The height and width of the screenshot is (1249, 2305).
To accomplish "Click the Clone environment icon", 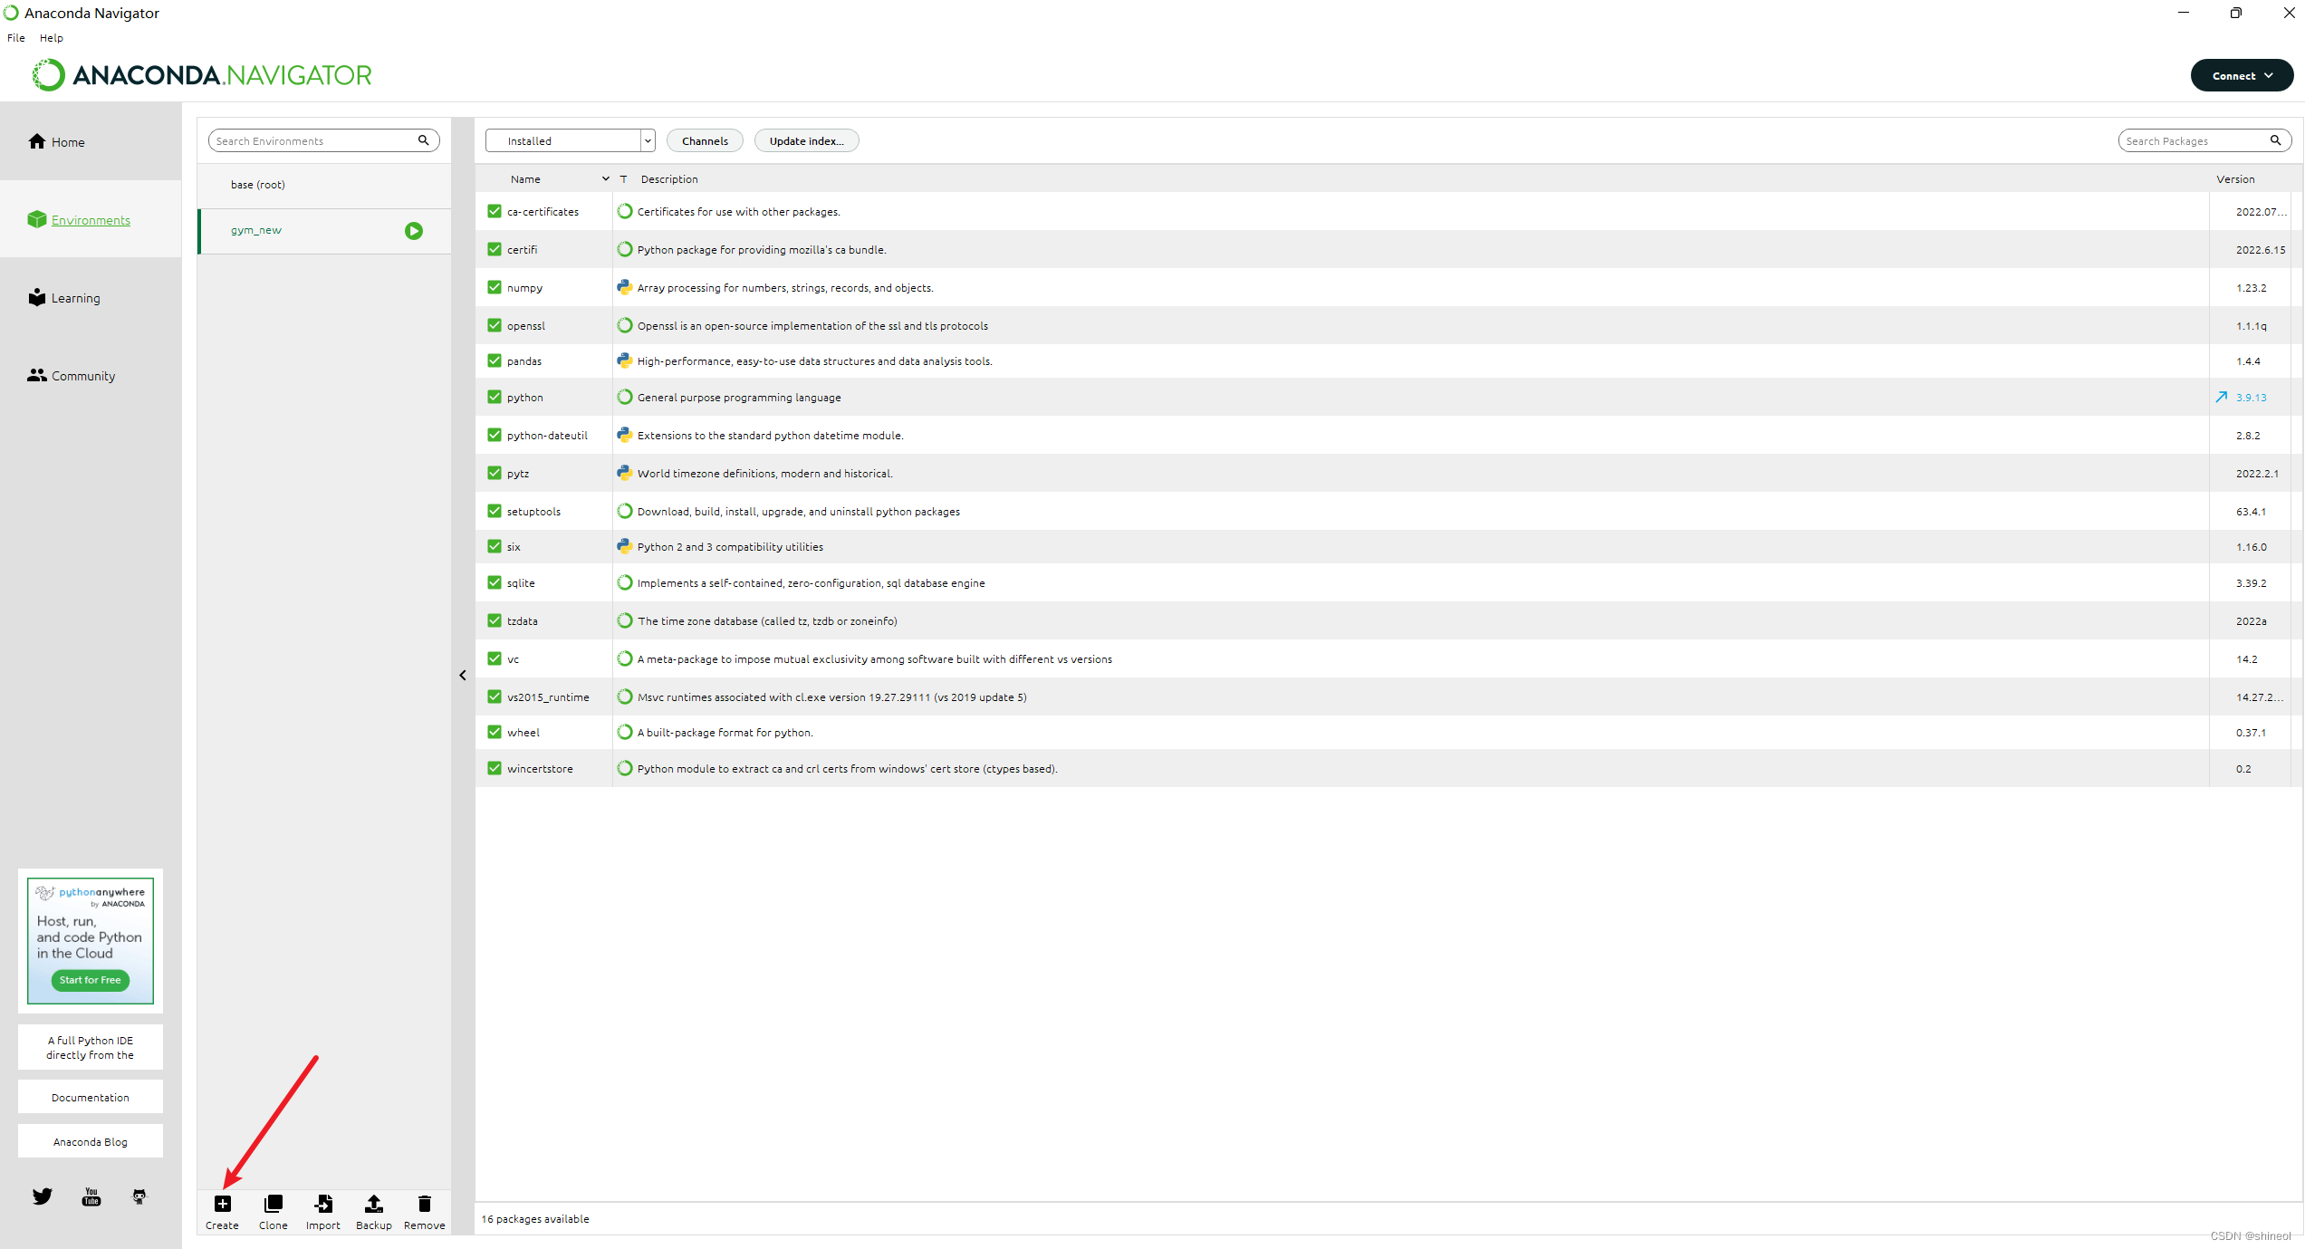I will (x=273, y=1204).
